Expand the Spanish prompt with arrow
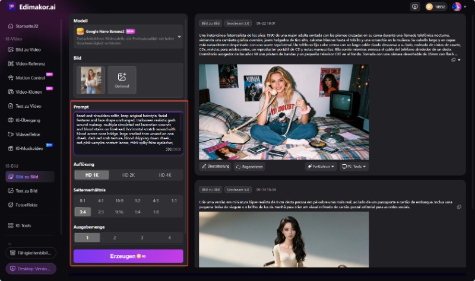Viewport: 475px width, 281px height. point(459,60)
